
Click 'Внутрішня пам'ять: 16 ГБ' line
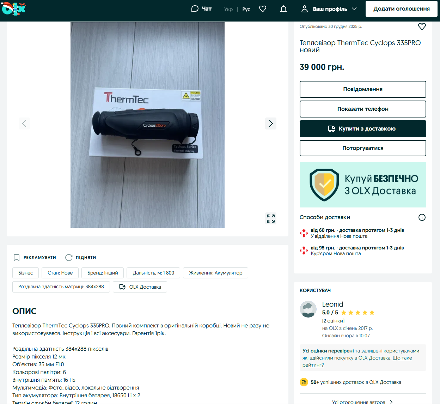44,380
